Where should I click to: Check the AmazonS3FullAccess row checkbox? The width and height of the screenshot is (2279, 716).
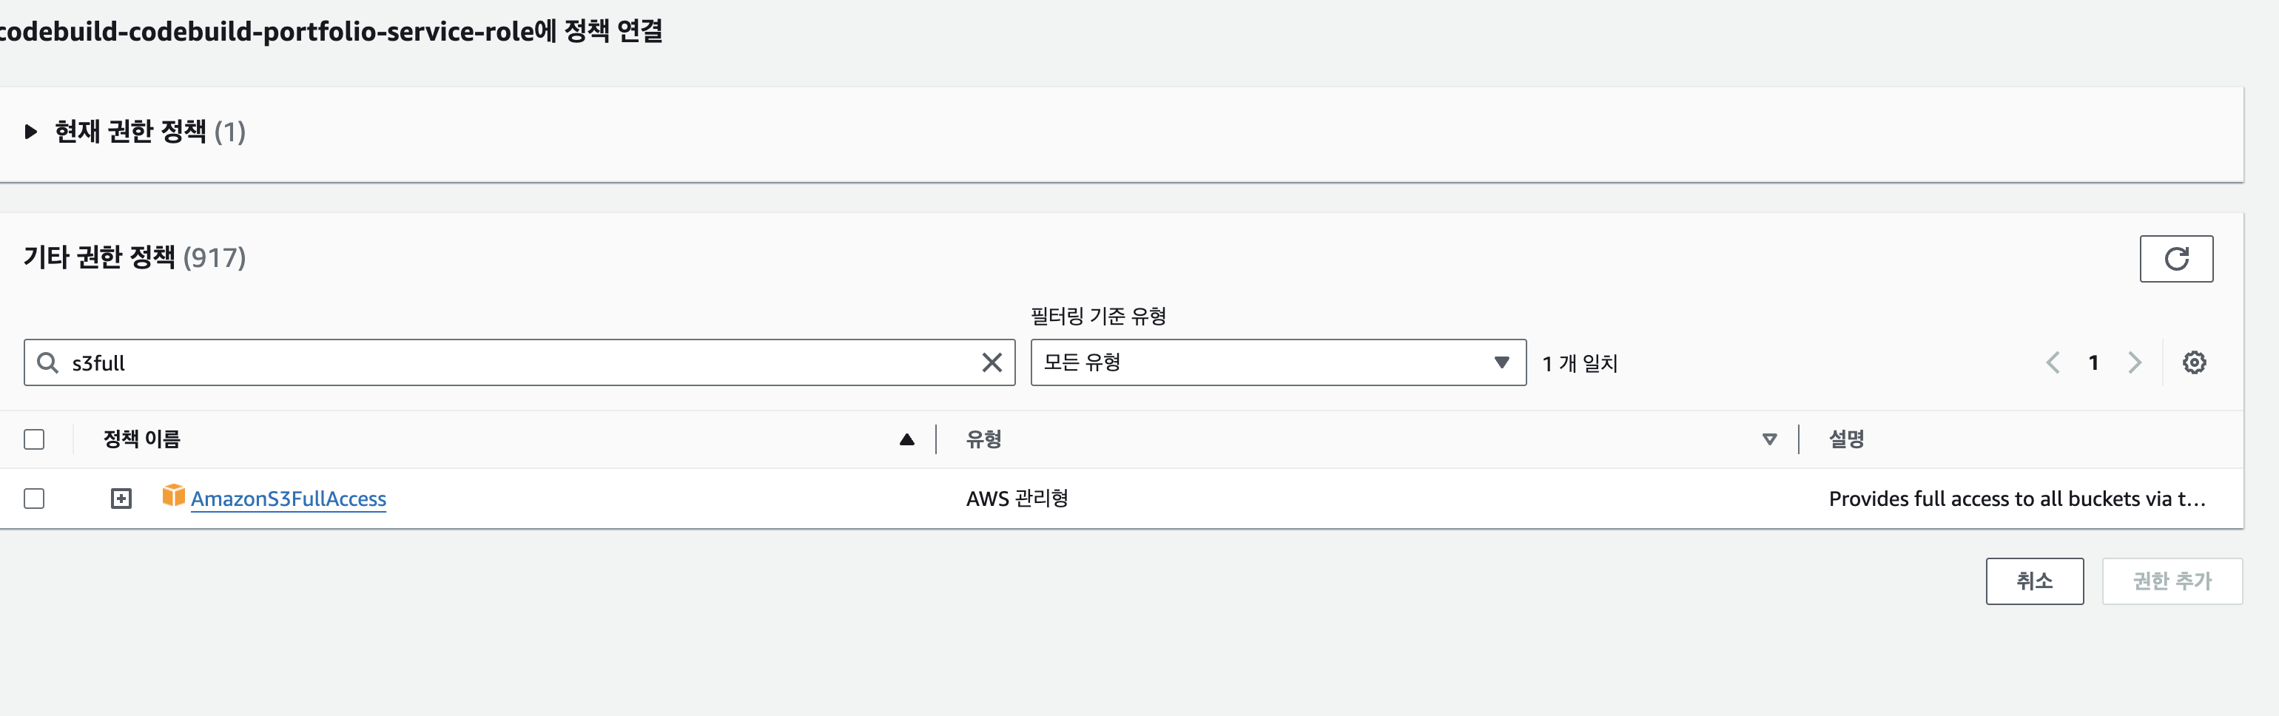click(35, 499)
